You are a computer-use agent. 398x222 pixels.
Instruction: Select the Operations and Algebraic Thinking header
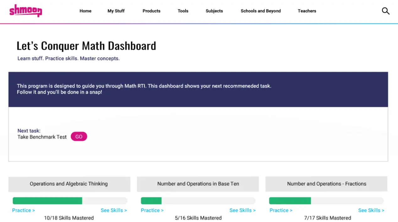(69, 184)
